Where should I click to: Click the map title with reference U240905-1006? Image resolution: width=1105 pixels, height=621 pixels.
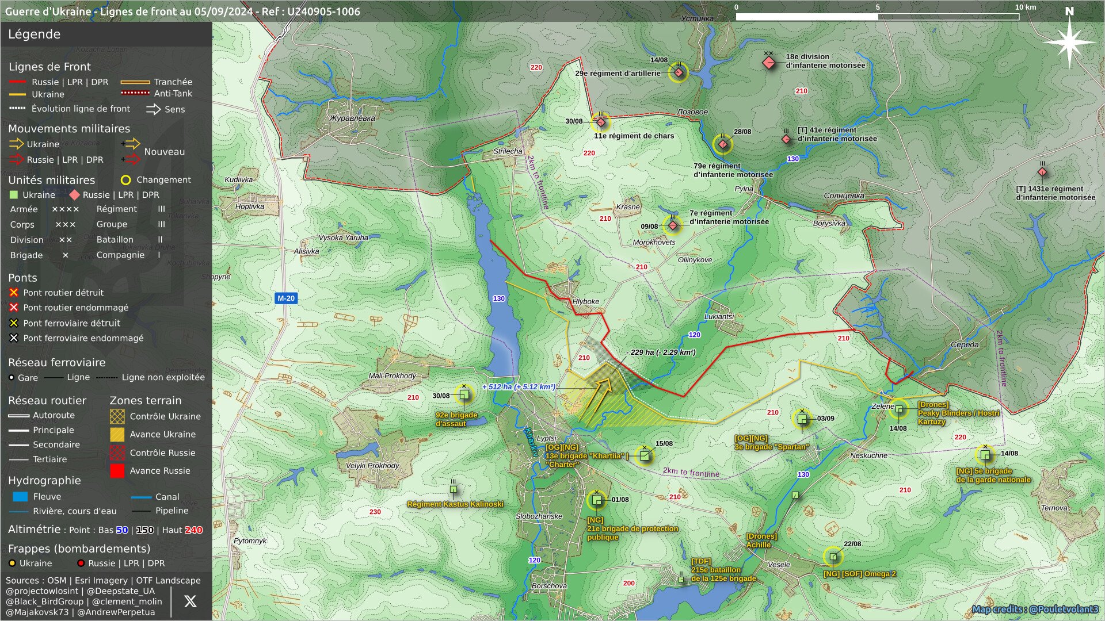click(x=182, y=11)
